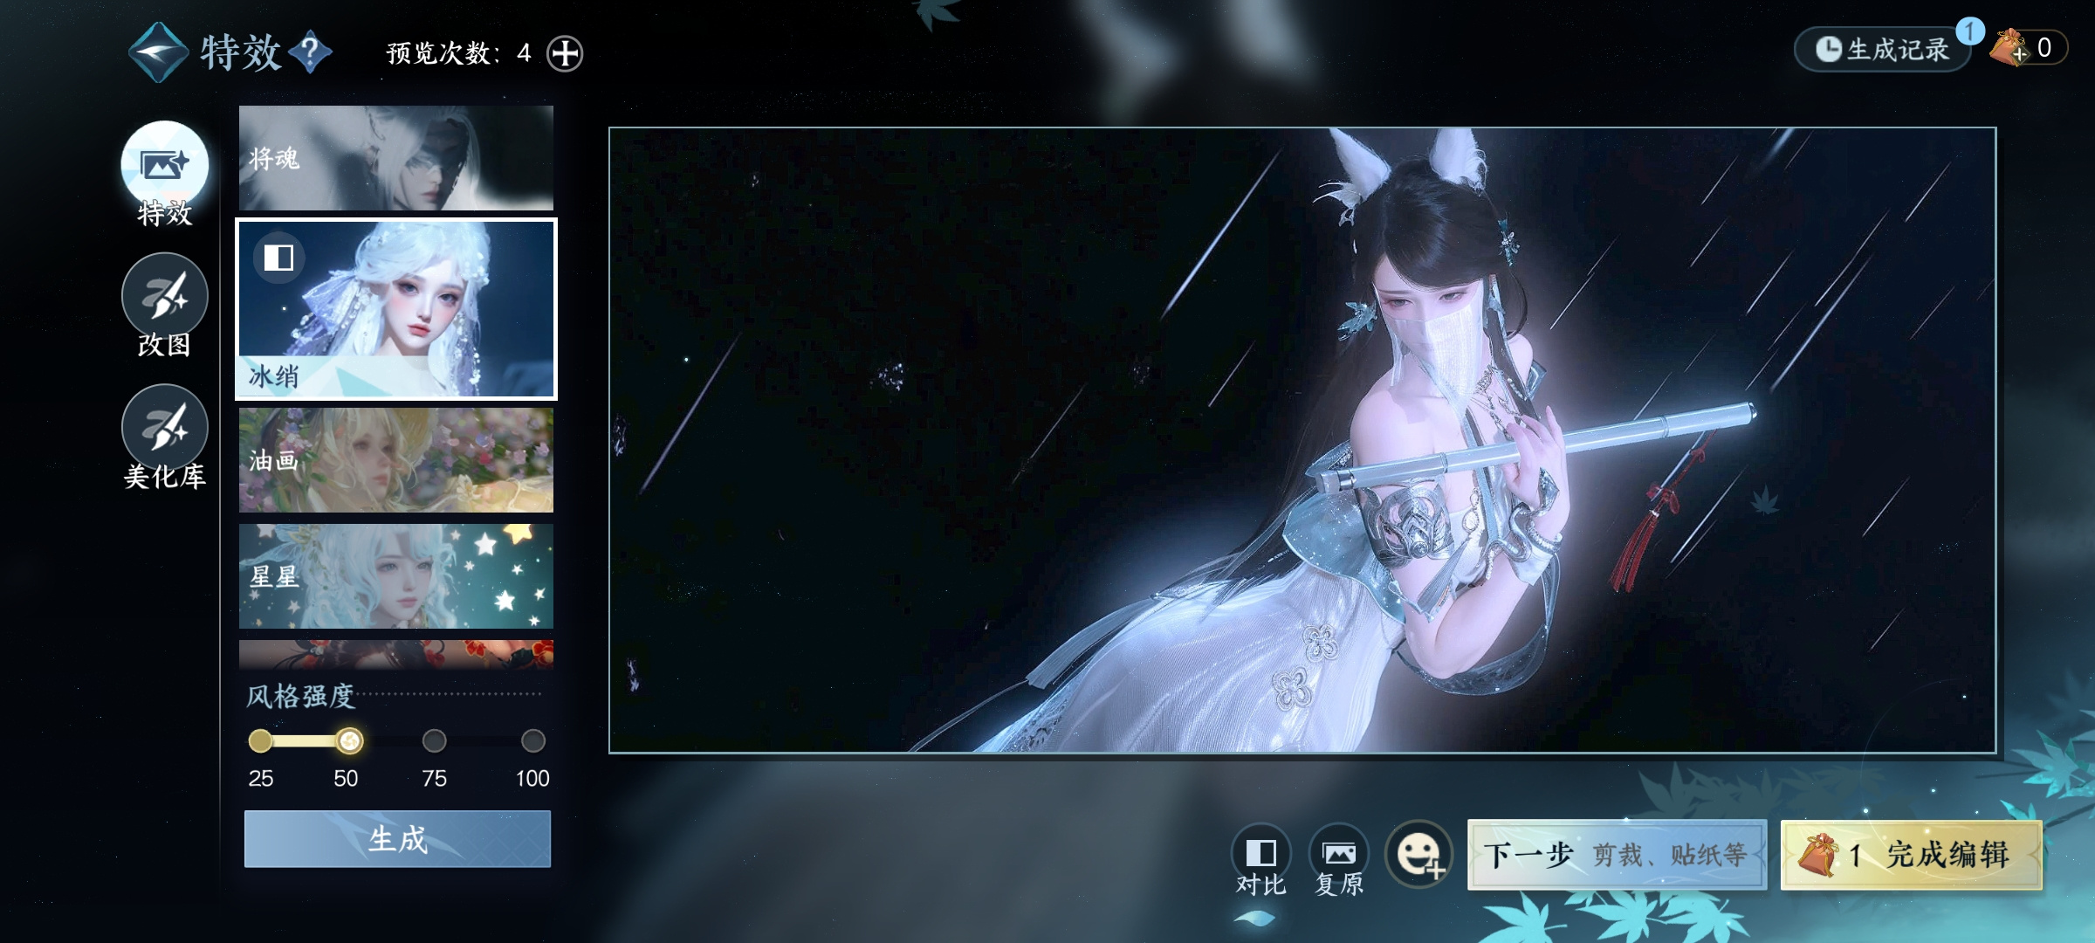Image resolution: width=2095 pixels, height=943 pixels.
Task: Go to 下一步 crop and stickers
Action: (x=1617, y=855)
